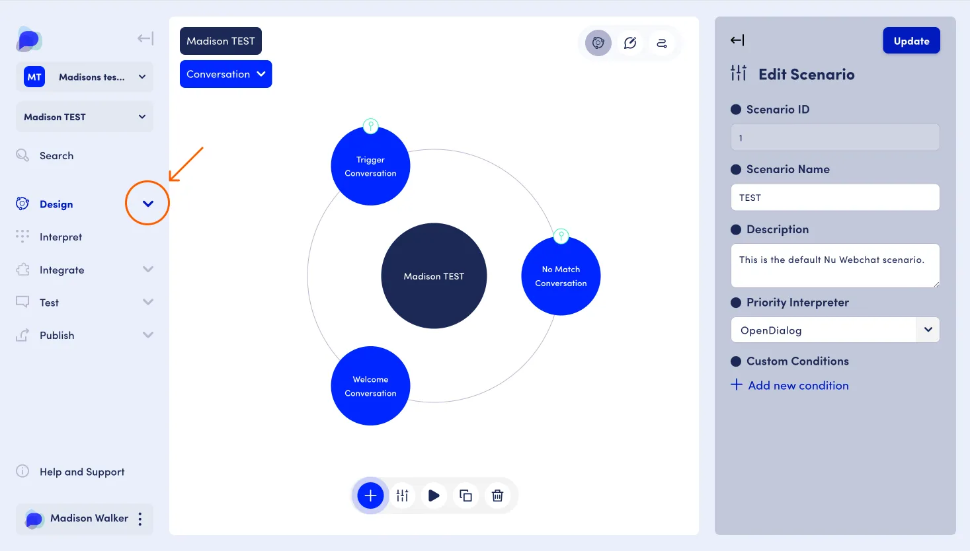Click the Interpret dots icon
This screenshot has height=551, width=970.
click(22, 236)
